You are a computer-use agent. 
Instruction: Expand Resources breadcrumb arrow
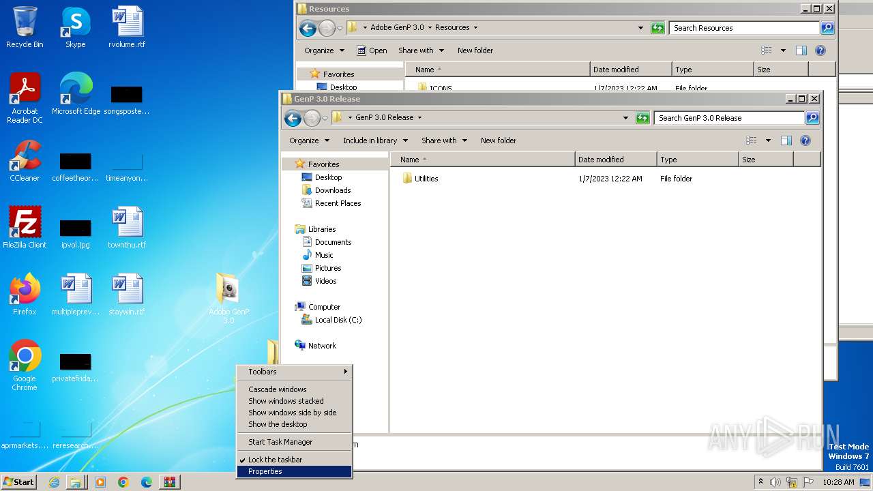[475, 28]
